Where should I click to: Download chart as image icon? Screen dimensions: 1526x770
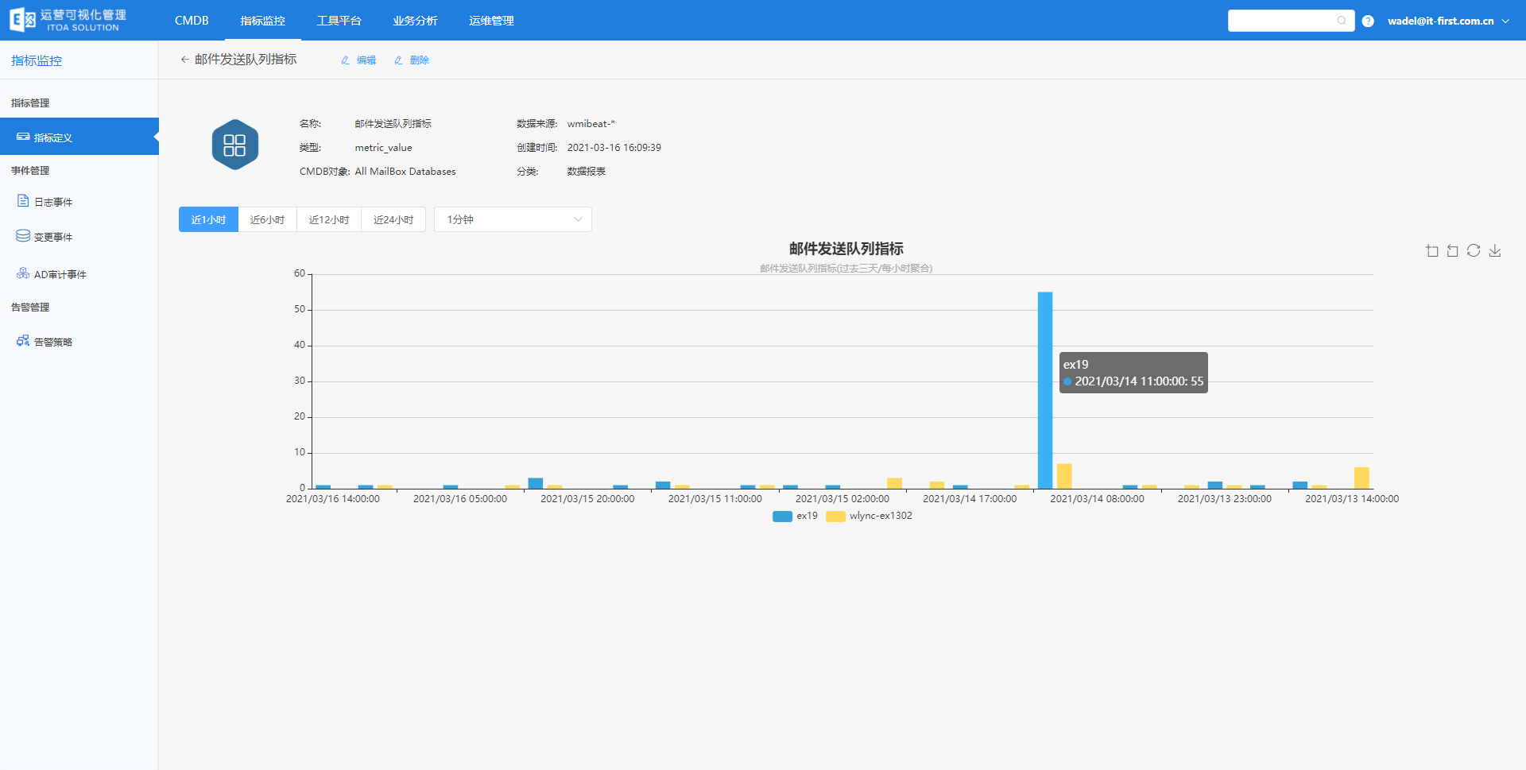tap(1495, 251)
